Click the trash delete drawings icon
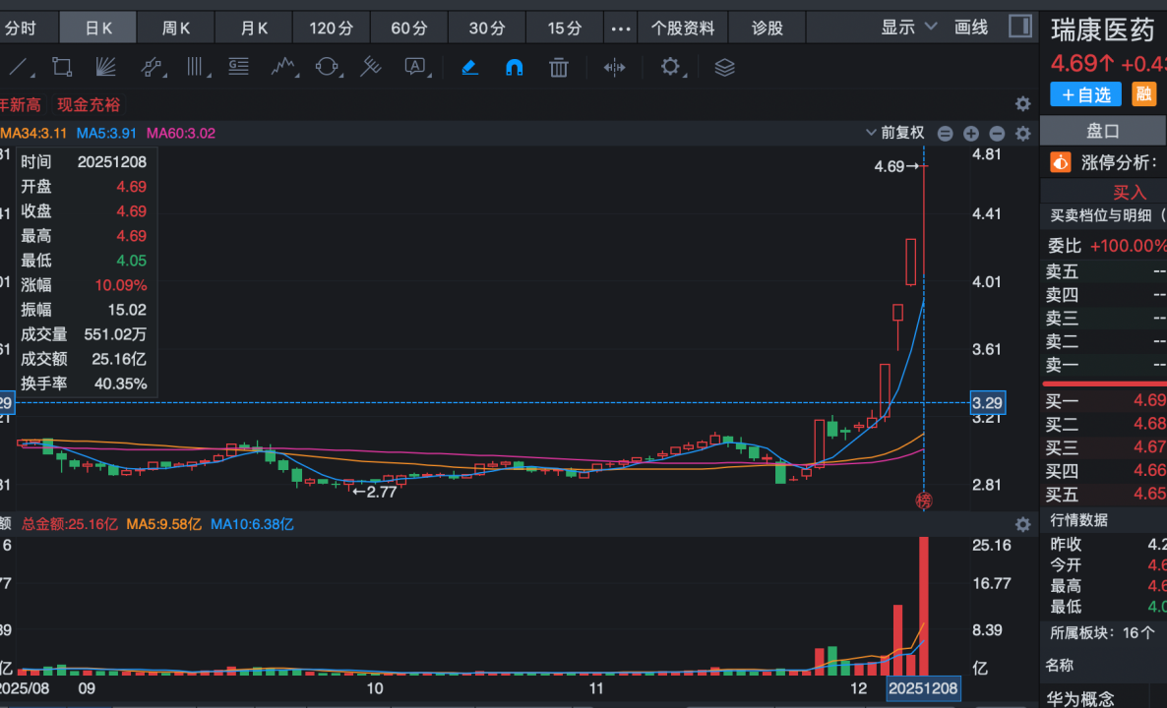Screen dimensions: 1167x708 pyautogui.click(x=558, y=68)
